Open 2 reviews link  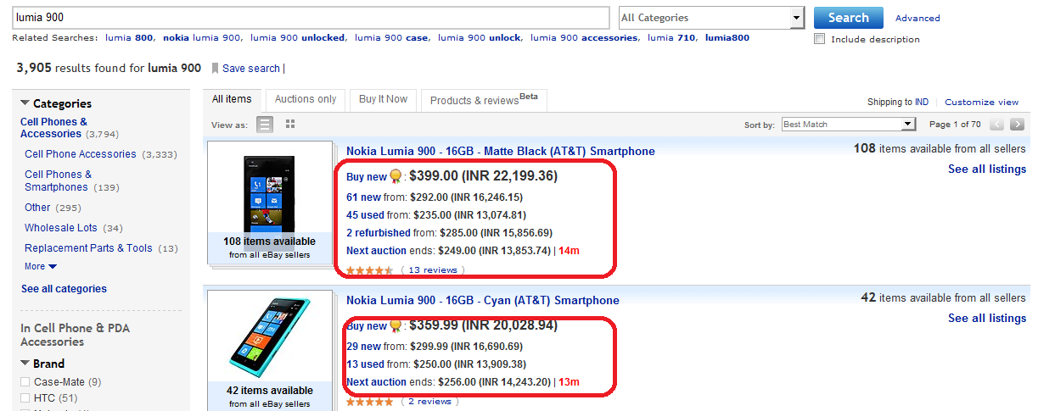point(429,402)
